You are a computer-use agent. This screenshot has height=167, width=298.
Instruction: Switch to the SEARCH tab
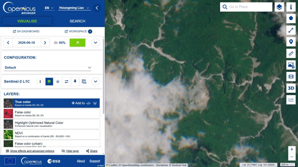(x=77, y=21)
